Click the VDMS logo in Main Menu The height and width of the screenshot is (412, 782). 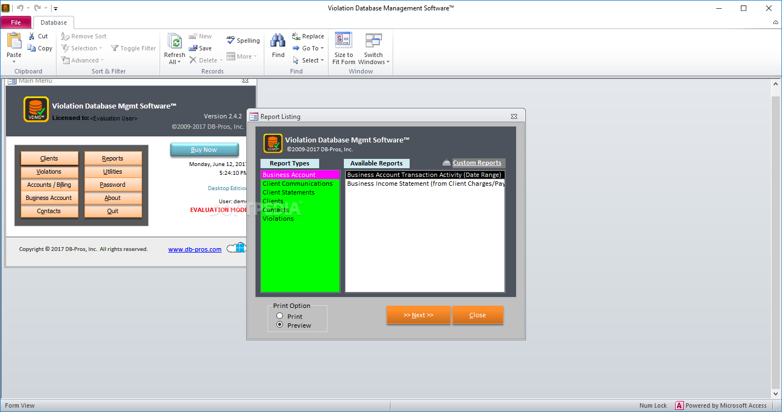tap(36, 109)
